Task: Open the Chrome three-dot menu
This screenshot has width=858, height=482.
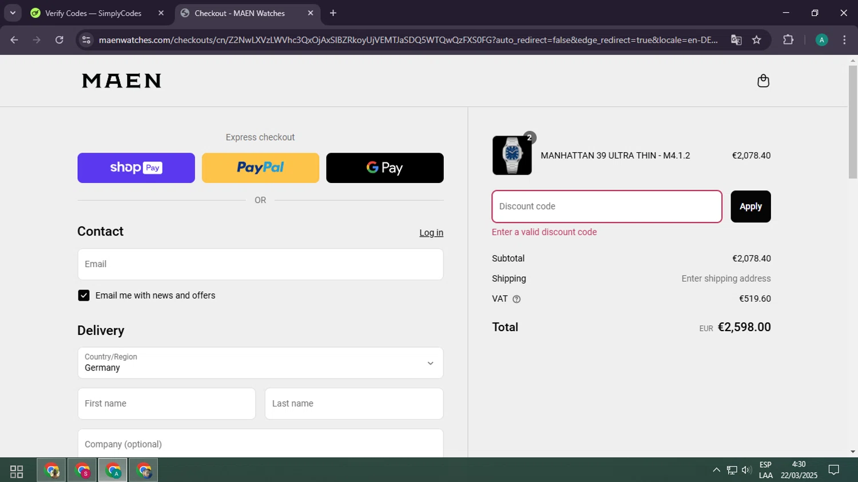Action: pyautogui.click(x=844, y=40)
